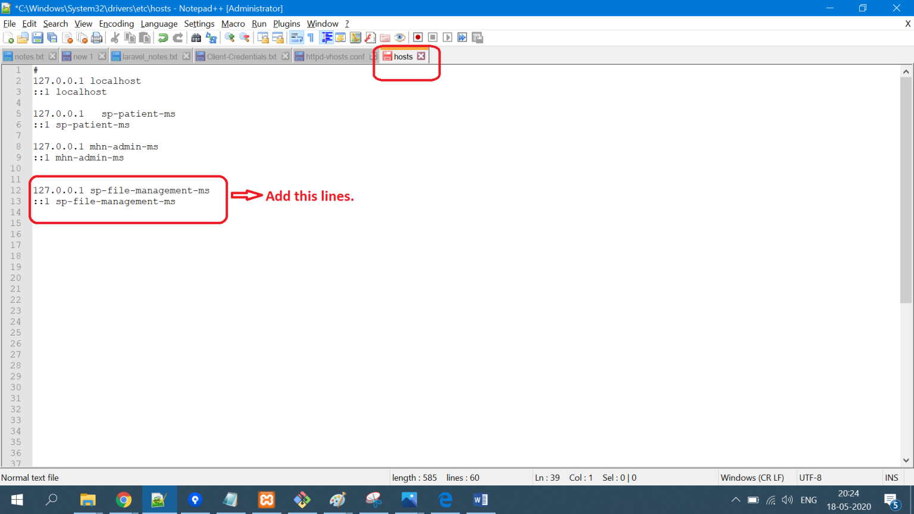
Task: Open the ? help menu
Action: (x=347, y=24)
